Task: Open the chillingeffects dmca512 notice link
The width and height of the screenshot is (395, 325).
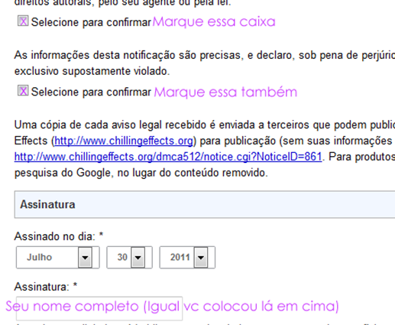Action: [x=168, y=157]
